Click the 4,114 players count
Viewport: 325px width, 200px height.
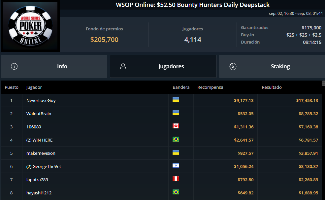(193, 40)
